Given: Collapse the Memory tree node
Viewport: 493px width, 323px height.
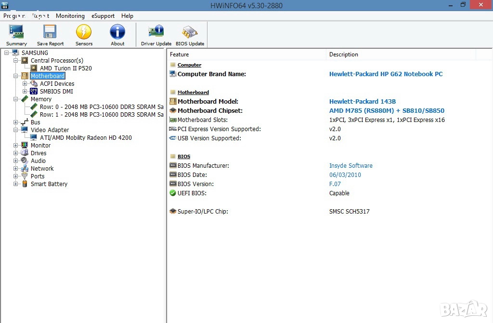Looking at the screenshot, I should (x=16, y=99).
